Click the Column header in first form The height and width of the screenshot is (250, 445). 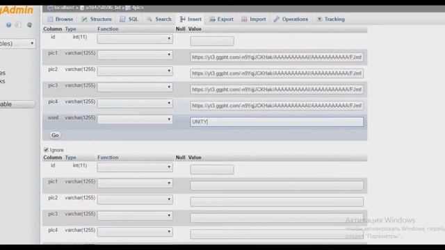click(53, 29)
